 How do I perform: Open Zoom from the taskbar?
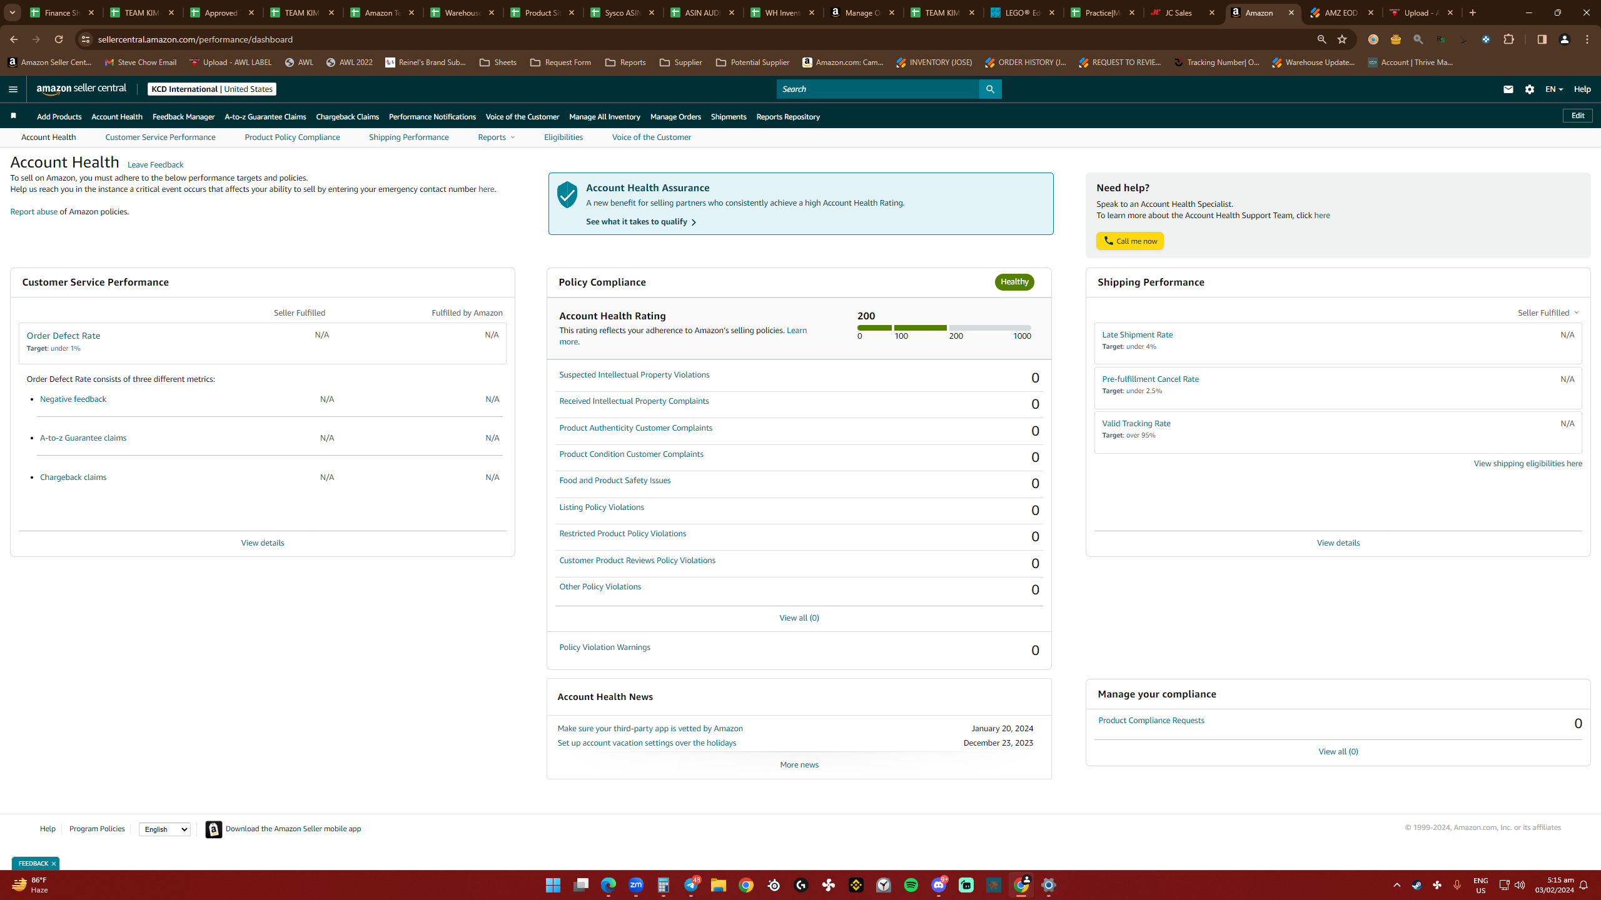636,885
